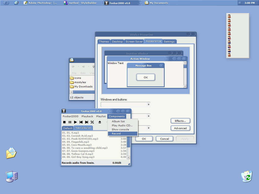
Task: Open the color scheme dropdown arrow
Action: tap(148, 116)
